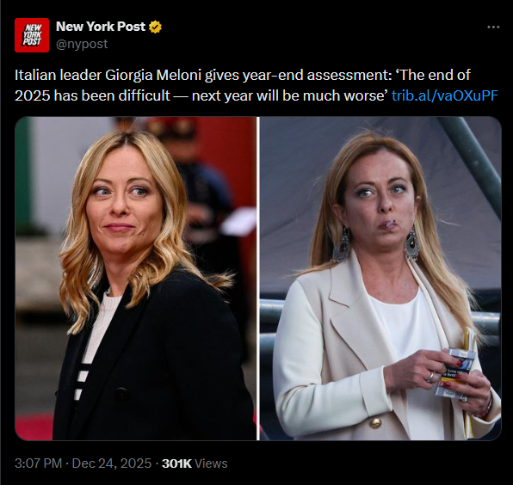Click the gold verified badge

pos(155,27)
